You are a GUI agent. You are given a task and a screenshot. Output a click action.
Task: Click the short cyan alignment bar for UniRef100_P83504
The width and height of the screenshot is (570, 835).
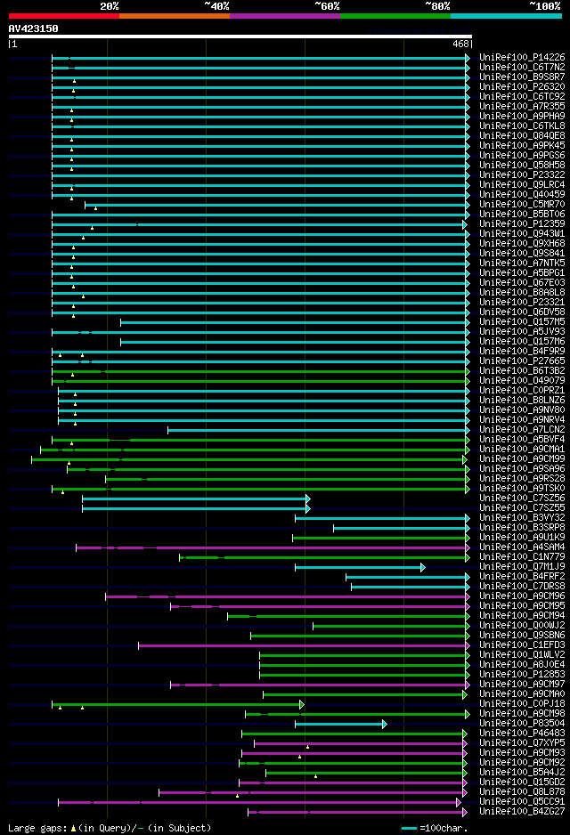(341, 725)
